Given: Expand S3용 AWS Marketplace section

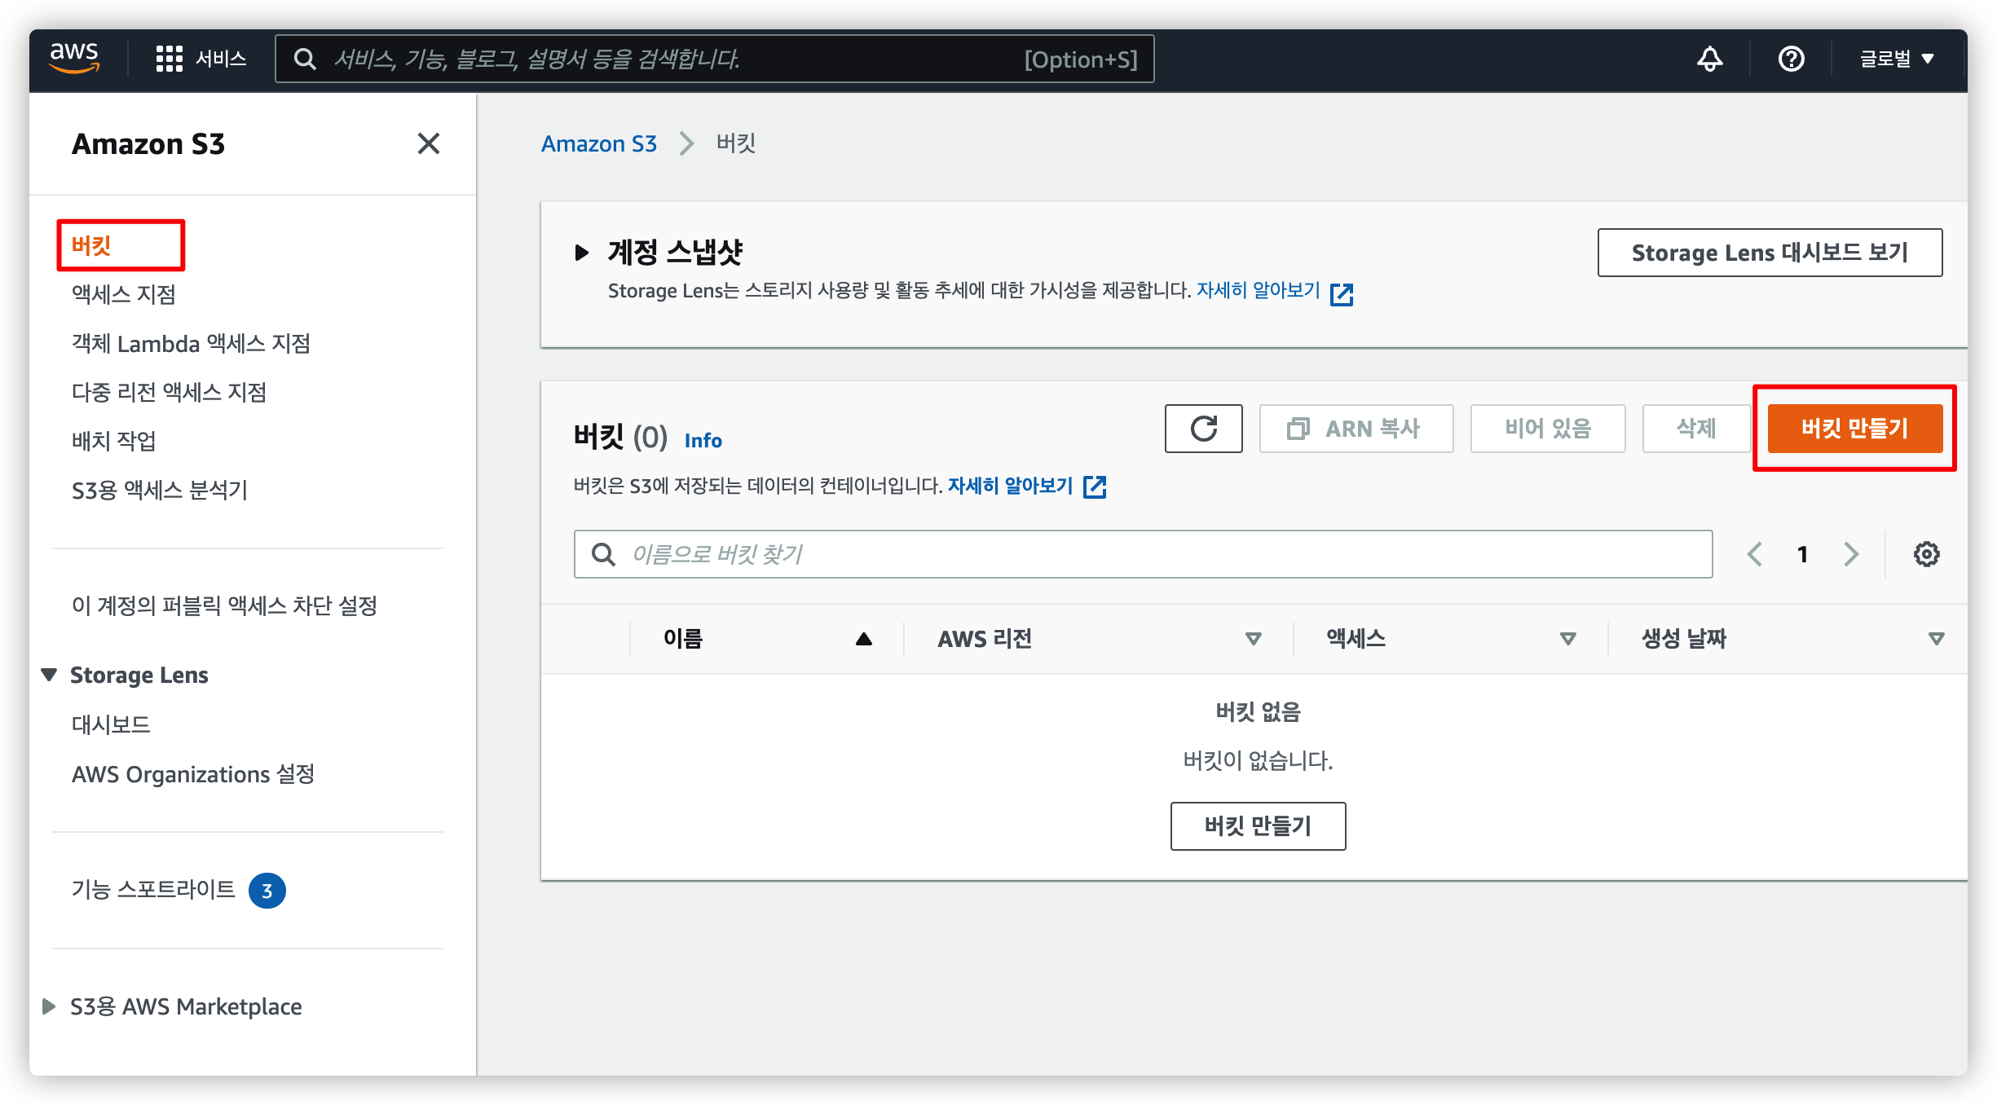Looking at the screenshot, I should tap(49, 1006).
